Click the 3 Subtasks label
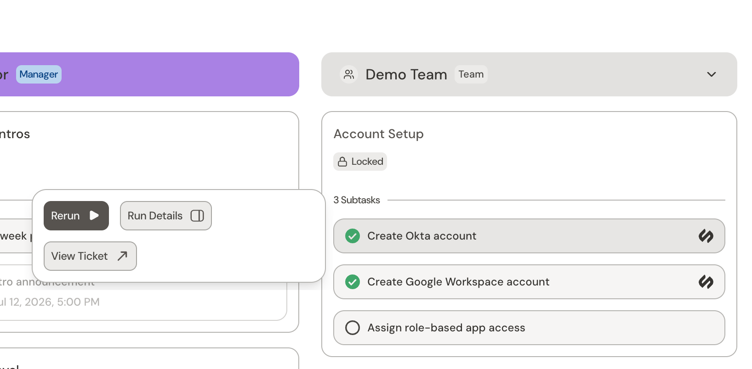This screenshot has height=369, width=752. 357,200
